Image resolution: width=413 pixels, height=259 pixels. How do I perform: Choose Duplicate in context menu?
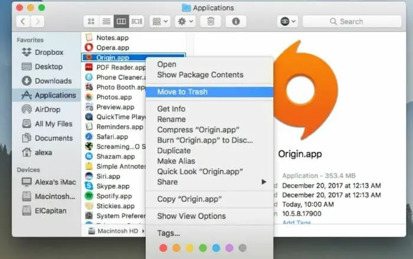coord(209,150)
